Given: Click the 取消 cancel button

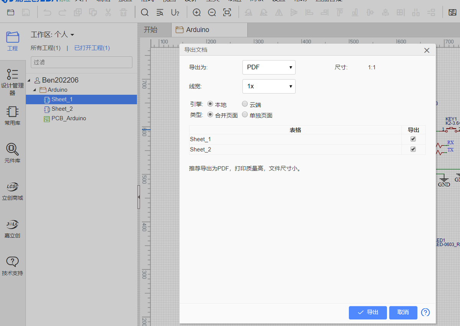Looking at the screenshot, I should (x=403, y=313).
